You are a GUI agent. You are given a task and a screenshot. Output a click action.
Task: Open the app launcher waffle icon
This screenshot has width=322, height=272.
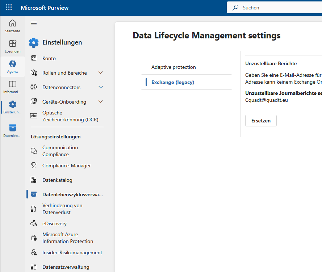pos(9,7)
